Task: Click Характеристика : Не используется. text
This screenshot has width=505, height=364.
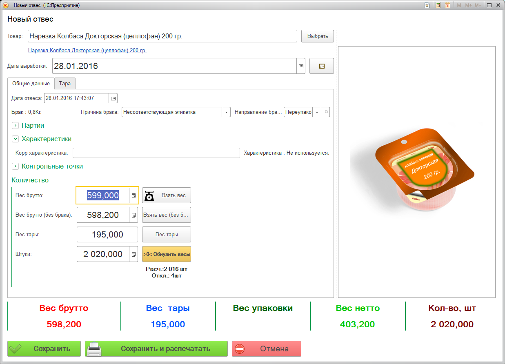Action: tap(287, 153)
